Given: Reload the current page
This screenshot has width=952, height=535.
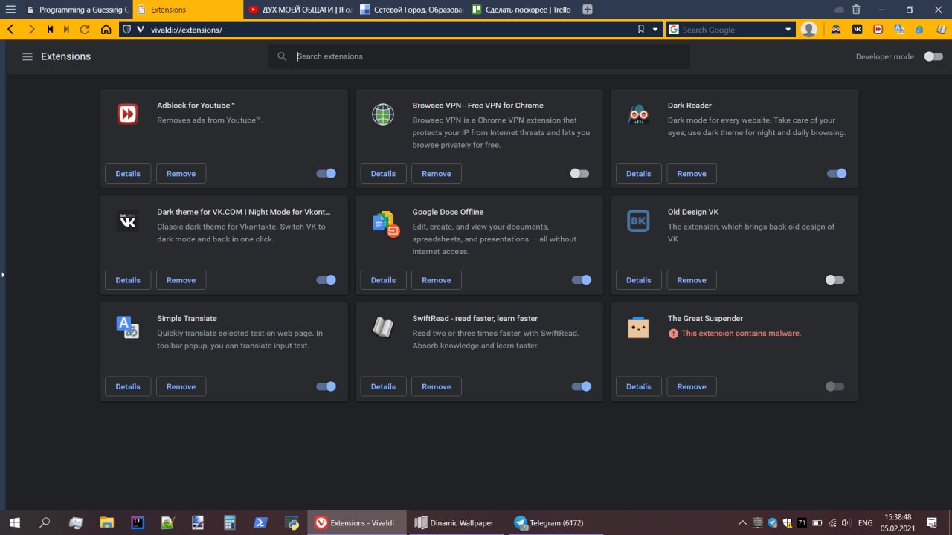Looking at the screenshot, I should click(85, 30).
